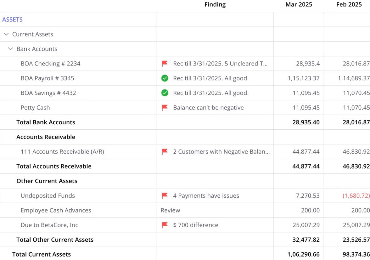
Task: Collapse the Bank Accounts section
Action: click(10, 49)
